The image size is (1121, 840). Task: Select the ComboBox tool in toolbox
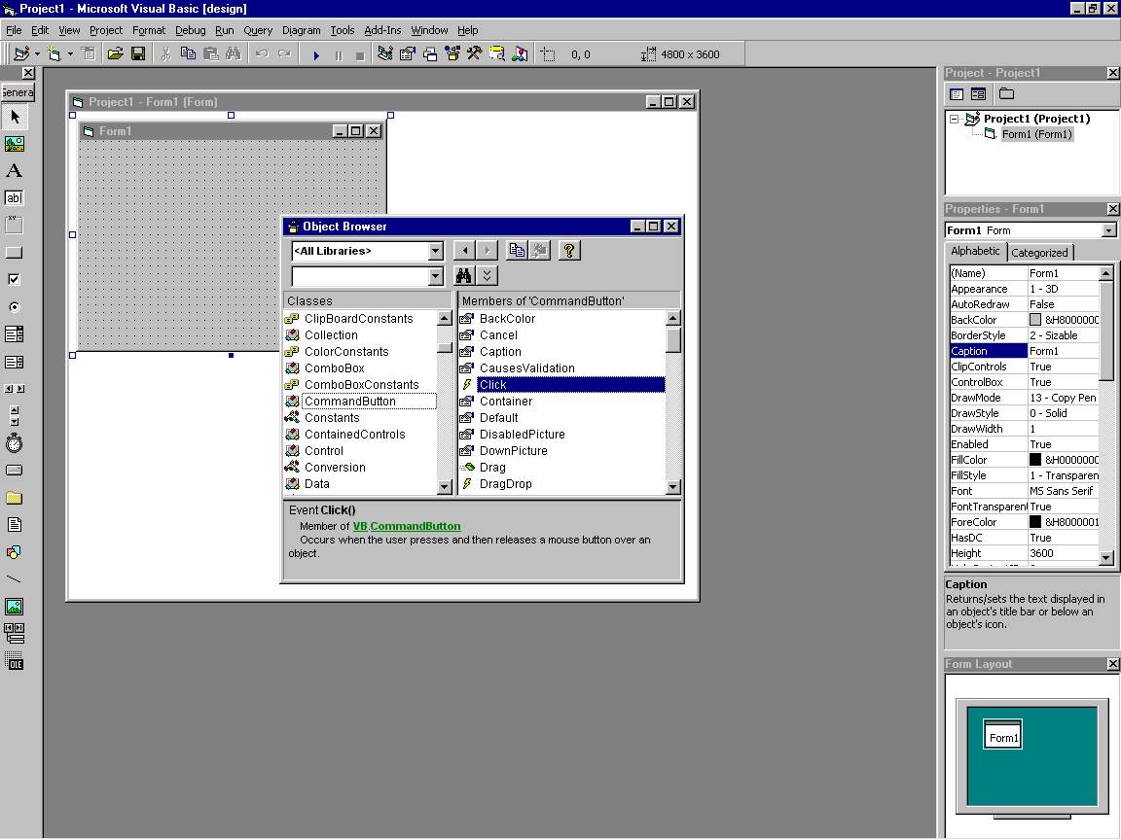coord(15,333)
